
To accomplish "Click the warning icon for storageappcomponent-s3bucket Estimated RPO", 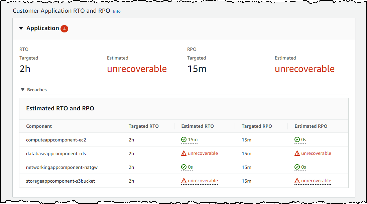I will point(297,181).
